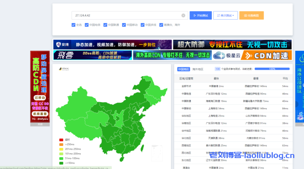Click the 海南海口联通 19ms cell
Viewport: 304px width, 169px height.
tap(216, 101)
